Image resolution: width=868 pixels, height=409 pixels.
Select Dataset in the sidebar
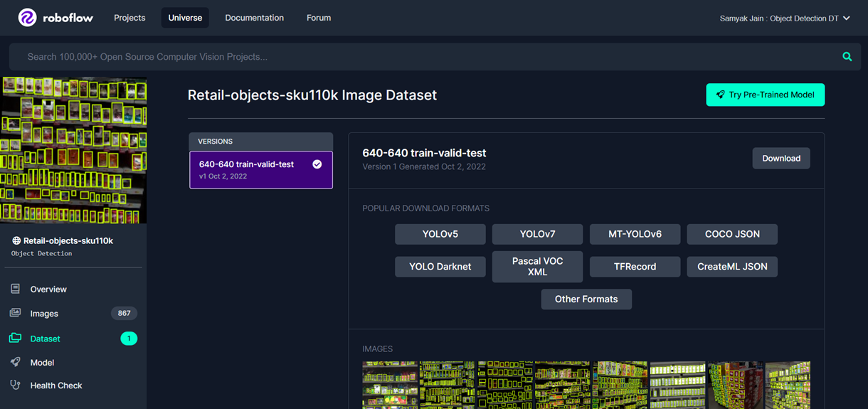(x=46, y=339)
